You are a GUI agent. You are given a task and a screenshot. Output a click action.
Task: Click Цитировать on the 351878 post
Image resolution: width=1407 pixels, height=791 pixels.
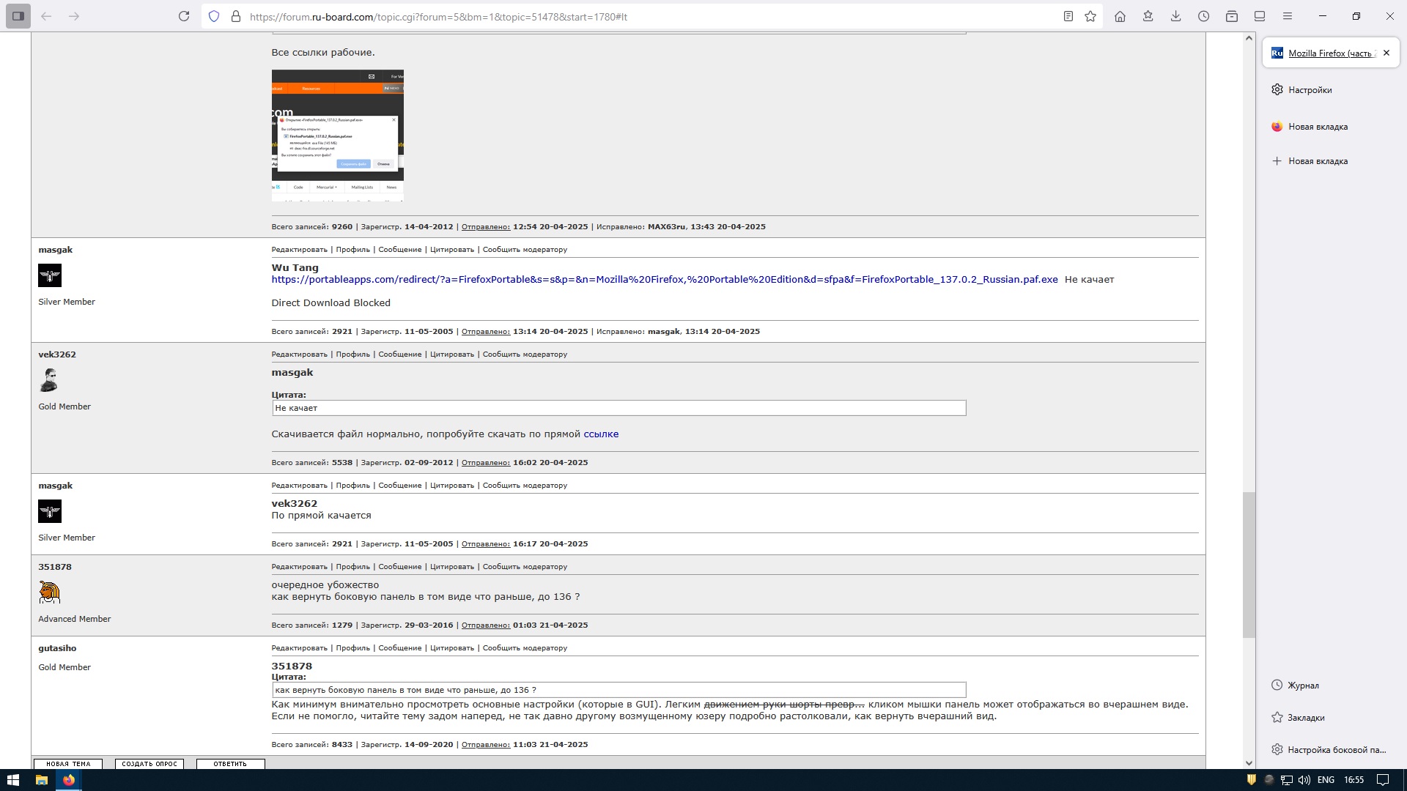click(452, 566)
